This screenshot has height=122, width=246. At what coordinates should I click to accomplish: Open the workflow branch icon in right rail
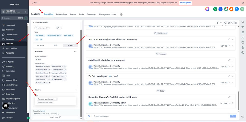(x=243, y=27)
